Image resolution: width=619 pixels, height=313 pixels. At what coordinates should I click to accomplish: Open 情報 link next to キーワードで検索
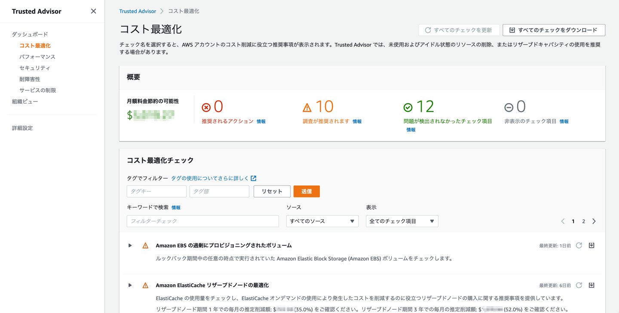click(176, 208)
